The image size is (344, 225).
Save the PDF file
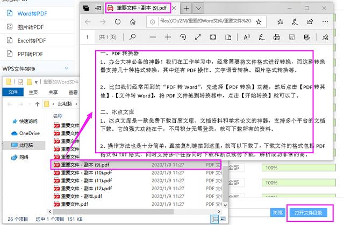(291, 37)
